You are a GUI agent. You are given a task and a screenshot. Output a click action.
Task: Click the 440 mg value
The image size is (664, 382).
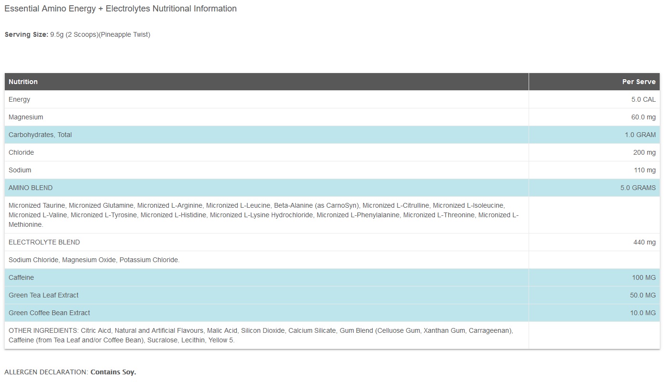click(x=644, y=242)
